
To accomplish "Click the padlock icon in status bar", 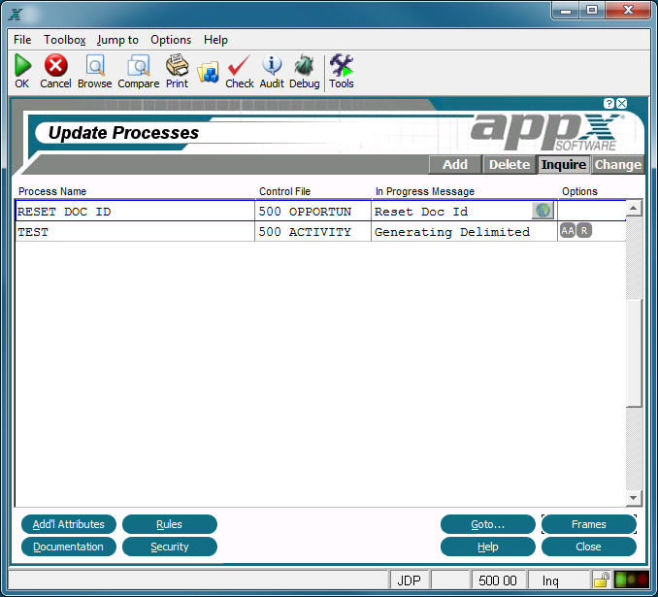I will point(602,580).
